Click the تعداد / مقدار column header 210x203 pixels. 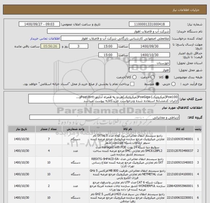pos(48,129)
